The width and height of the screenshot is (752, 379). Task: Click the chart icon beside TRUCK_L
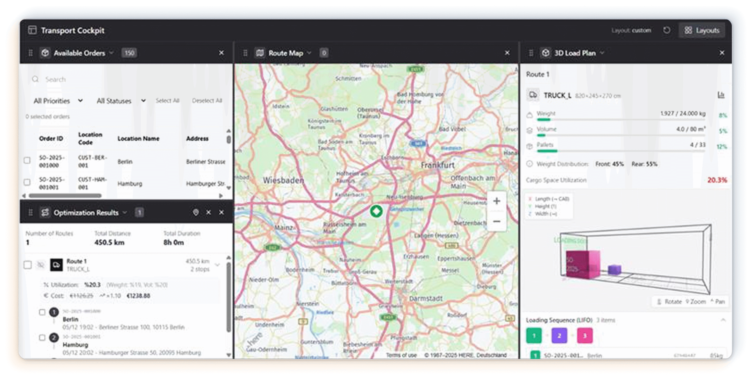(x=721, y=95)
